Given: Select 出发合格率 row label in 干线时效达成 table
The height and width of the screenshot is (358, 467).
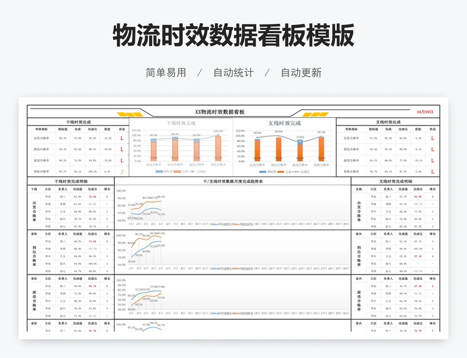Looking at the screenshot, I should tap(41, 138).
